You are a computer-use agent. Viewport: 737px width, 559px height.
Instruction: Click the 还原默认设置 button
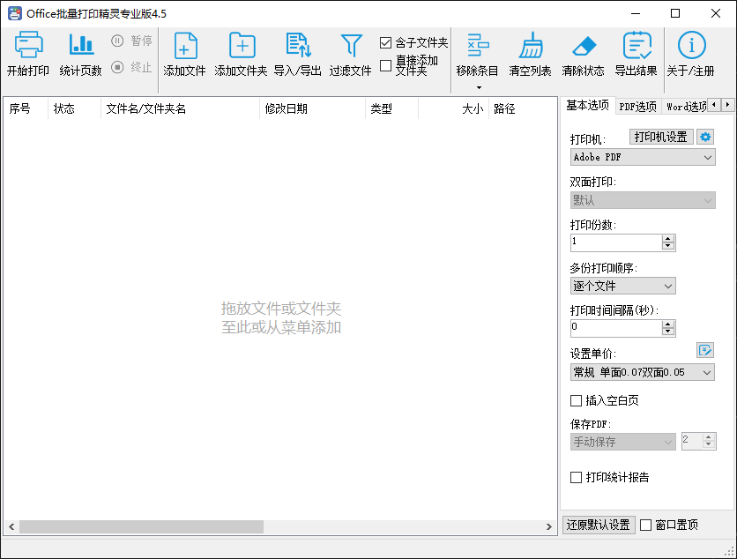[599, 525]
